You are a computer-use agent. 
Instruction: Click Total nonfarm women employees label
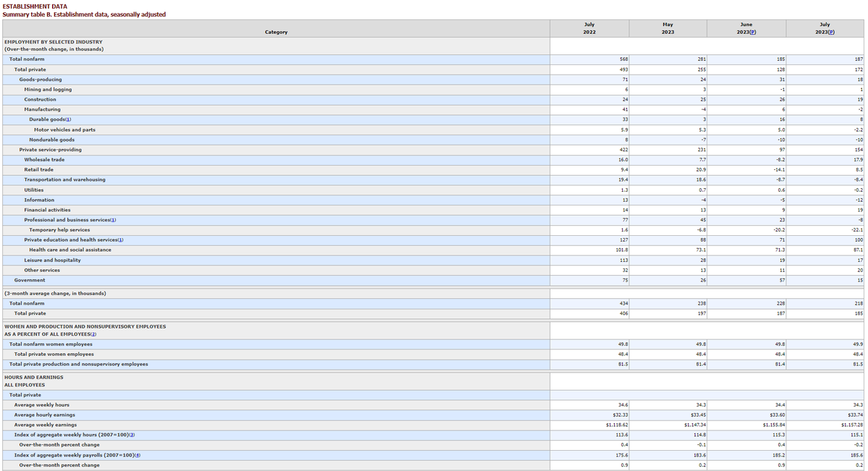(x=51, y=344)
